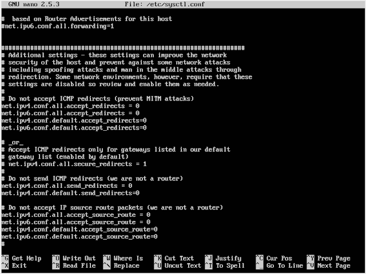Click line 'net.ipv4.conf.default.accept_redirects=0'
Image resolution: width=366 pixels, height=274 pixels.
74,120
